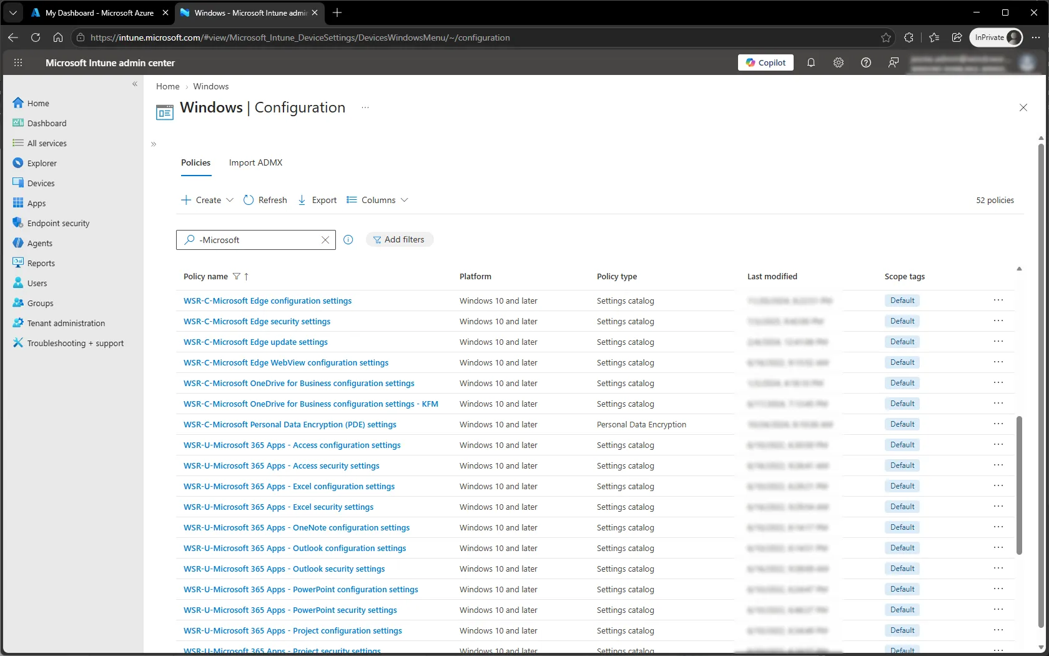Open Groups in the sidebar

pos(40,303)
